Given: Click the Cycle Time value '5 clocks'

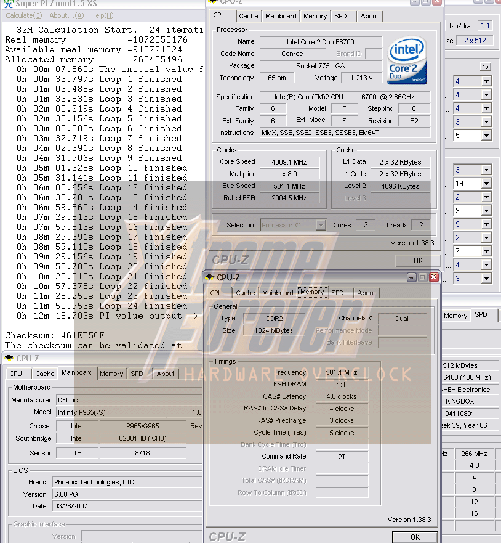Looking at the screenshot, I should pos(342,433).
